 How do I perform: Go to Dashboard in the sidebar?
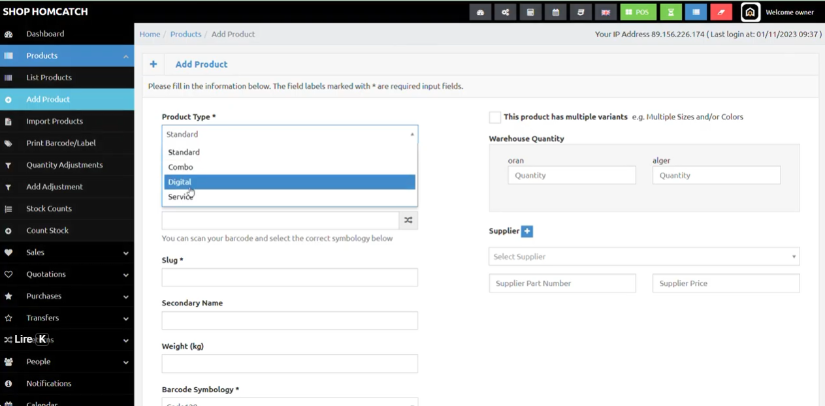coord(67,34)
